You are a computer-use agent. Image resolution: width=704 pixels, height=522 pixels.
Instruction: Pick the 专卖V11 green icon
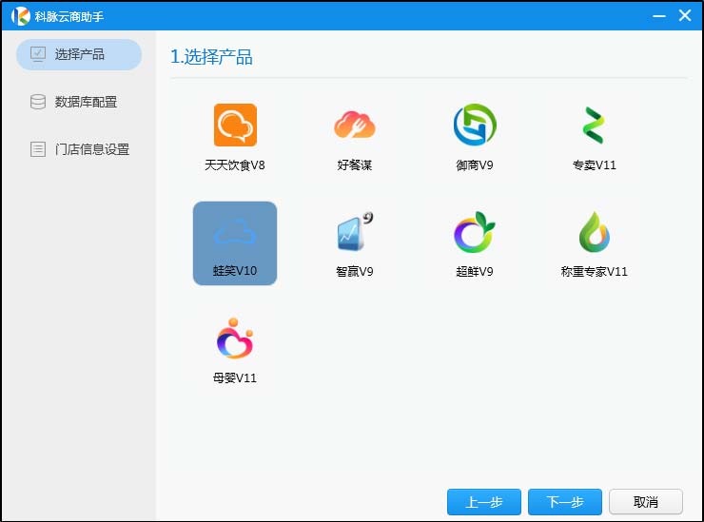[594, 126]
